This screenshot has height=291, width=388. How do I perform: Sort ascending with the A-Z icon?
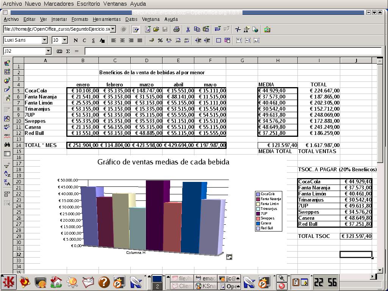coord(7,174)
